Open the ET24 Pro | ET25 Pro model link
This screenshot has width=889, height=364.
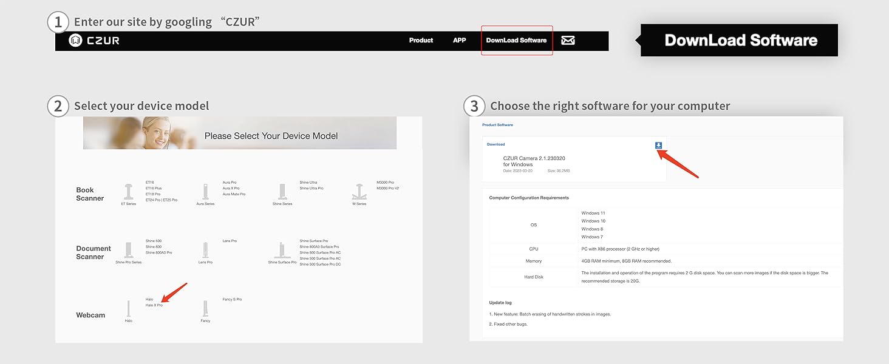pyautogui.click(x=162, y=200)
